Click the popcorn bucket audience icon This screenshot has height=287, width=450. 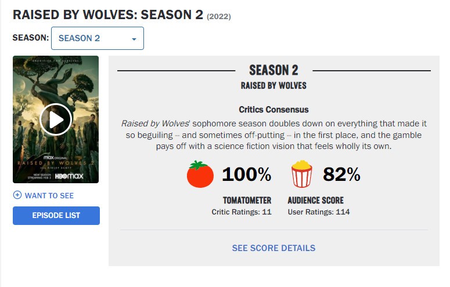[x=301, y=175]
